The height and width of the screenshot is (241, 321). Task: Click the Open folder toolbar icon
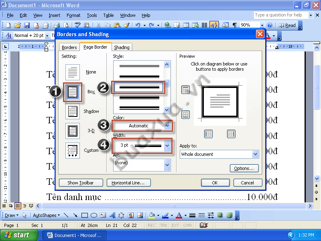click(18, 25)
